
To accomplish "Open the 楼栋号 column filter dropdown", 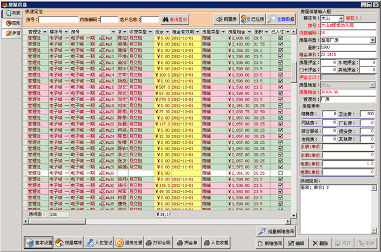I will click(66, 32).
